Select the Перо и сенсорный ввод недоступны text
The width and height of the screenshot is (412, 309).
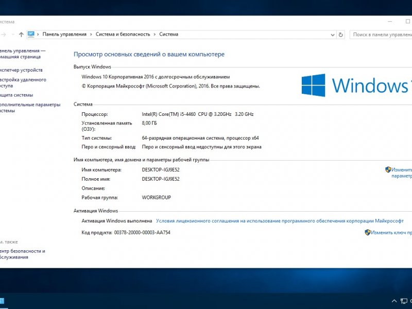tap(201, 147)
